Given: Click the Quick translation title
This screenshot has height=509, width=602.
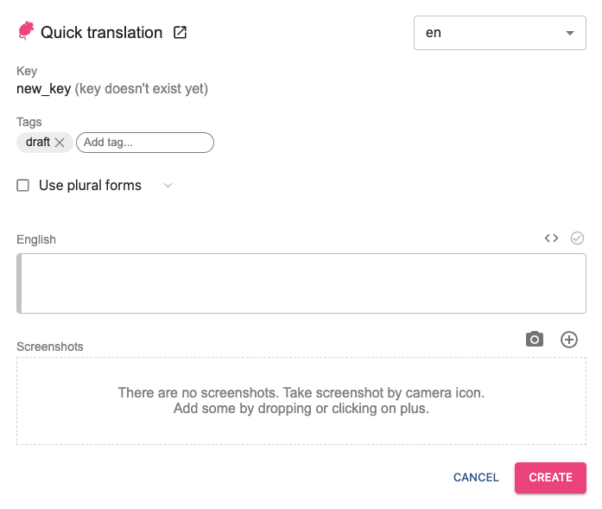Looking at the screenshot, I should pyautogui.click(x=101, y=33).
